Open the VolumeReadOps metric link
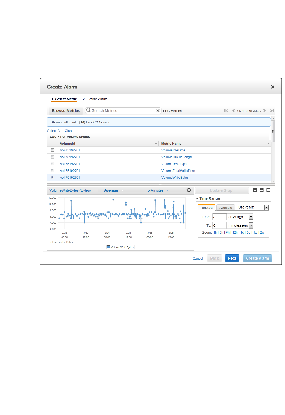Image resolution: width=285 pixels, height=415 pixels. [x=174, y=164]
